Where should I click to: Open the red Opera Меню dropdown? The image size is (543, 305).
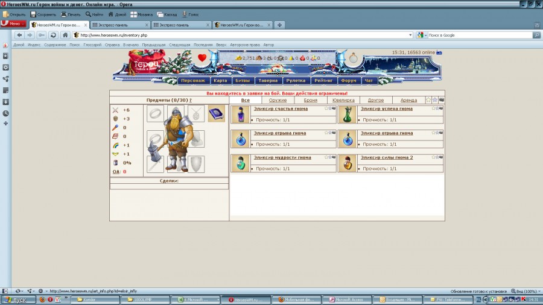pyautogui.click(x=12, y=24)
